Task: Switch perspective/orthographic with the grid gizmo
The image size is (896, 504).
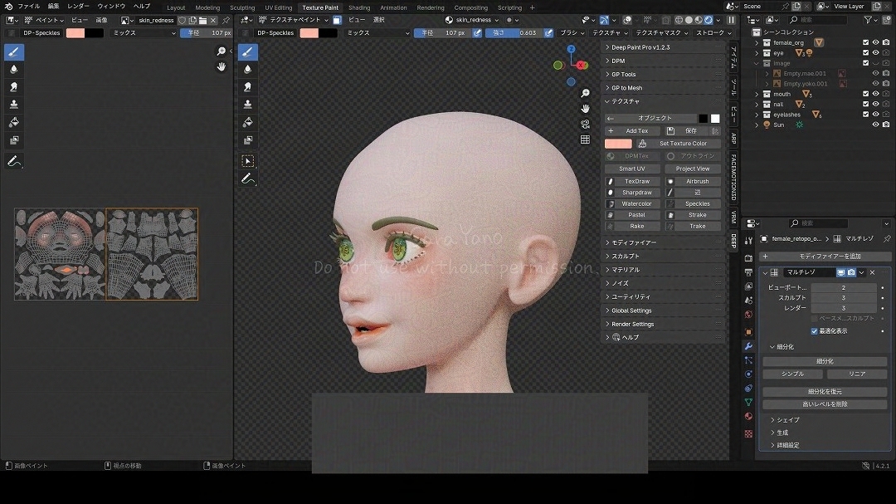Action: coord(585,139)
